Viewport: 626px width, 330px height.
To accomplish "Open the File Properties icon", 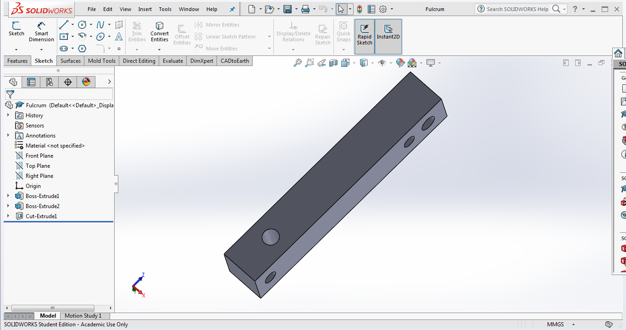I will pos(371,9).
